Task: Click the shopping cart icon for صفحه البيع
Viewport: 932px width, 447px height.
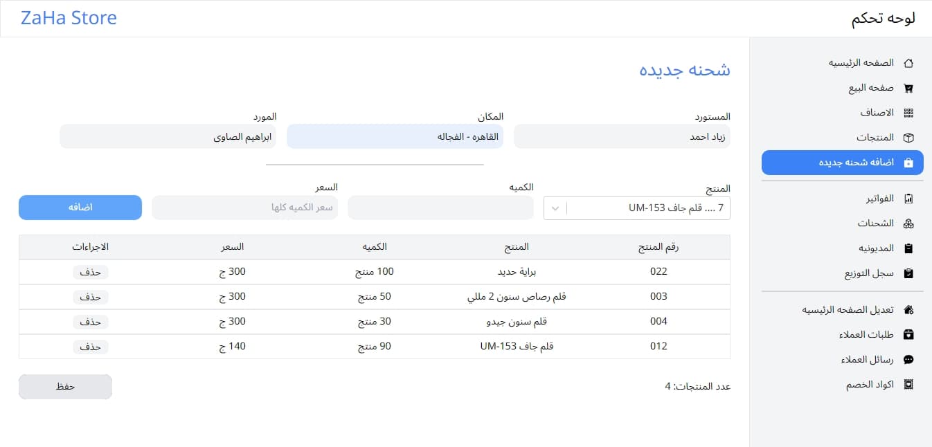Action: [x=909, y=88]
